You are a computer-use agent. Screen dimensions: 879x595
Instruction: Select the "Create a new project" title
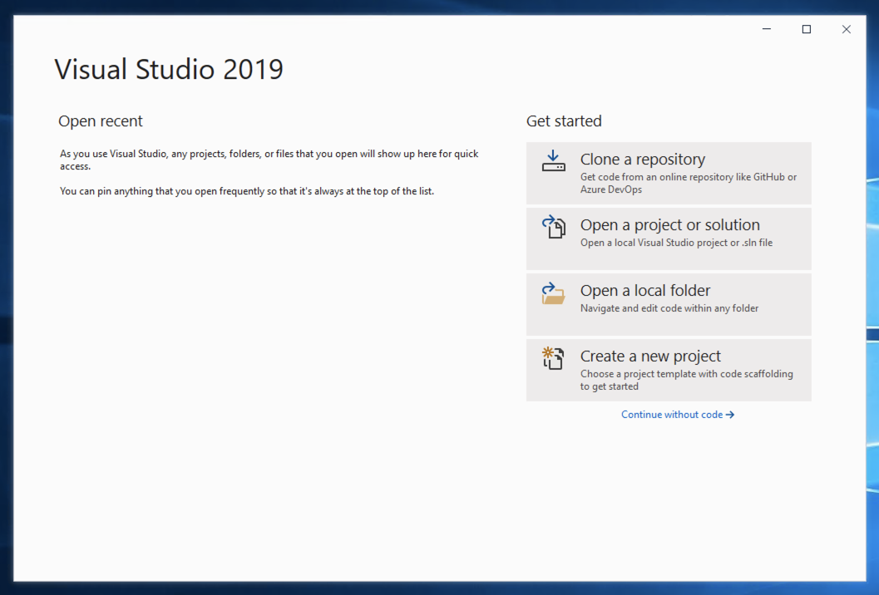click(x=650, y=357)
